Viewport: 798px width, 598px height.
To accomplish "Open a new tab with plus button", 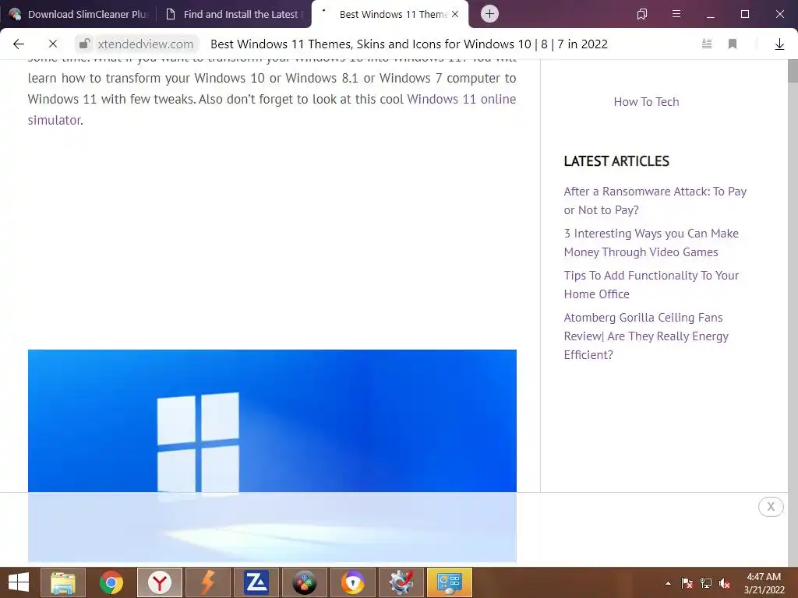I will coord(489,14).
